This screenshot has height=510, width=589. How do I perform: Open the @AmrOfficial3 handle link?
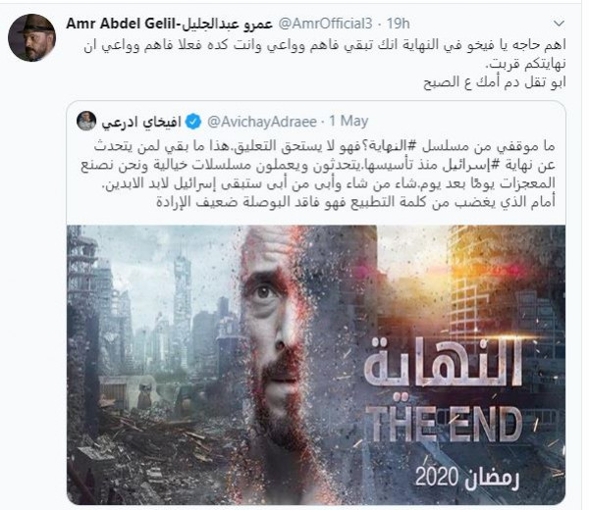click(x=325, y=24)
